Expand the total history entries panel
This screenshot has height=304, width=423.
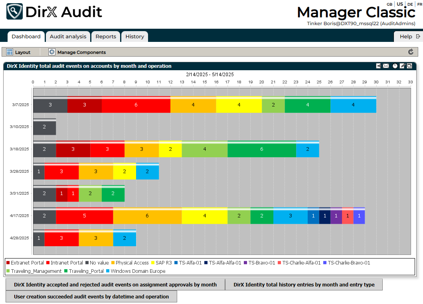(x=304, y=285)
